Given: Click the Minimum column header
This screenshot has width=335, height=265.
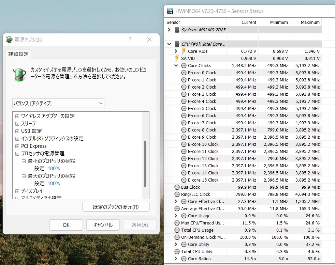Looking at the screenshot, I should click(x=274, y=22).
